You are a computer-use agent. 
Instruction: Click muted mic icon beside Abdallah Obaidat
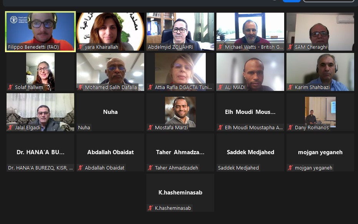click(x=80, y=168)
